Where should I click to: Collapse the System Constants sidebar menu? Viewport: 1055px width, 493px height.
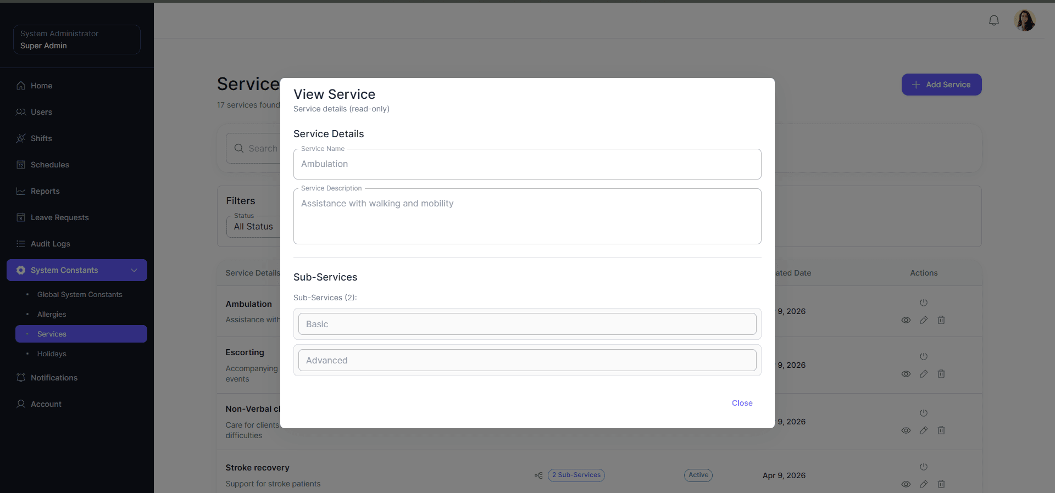pyautogui.click(x=77, y=270)
